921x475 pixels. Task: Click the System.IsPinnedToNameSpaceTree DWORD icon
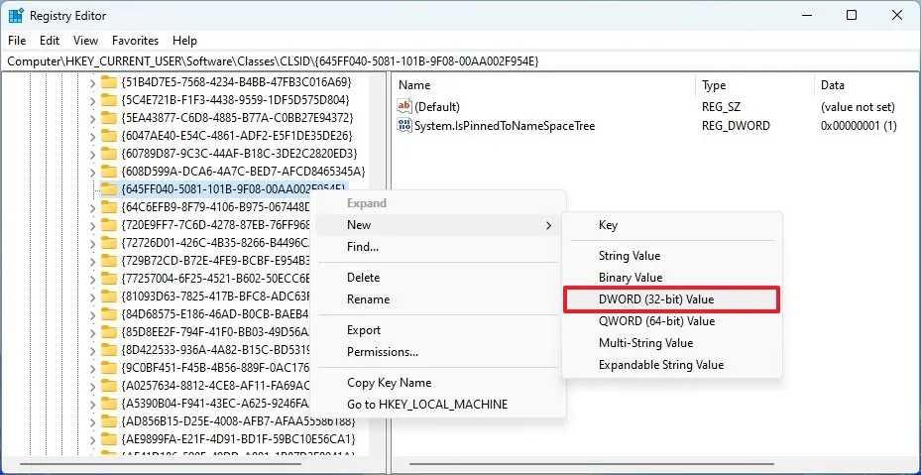pos(404,125)
